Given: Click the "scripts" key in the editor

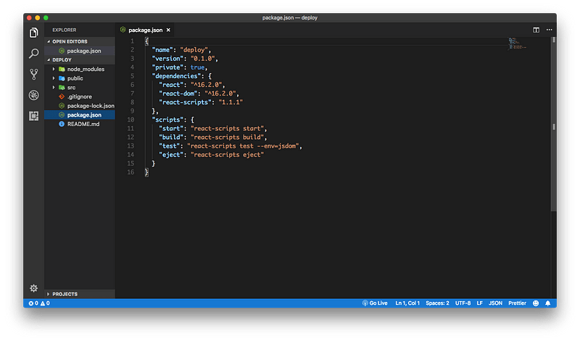Looking at the screenshot, I should [x=167, y=119].
